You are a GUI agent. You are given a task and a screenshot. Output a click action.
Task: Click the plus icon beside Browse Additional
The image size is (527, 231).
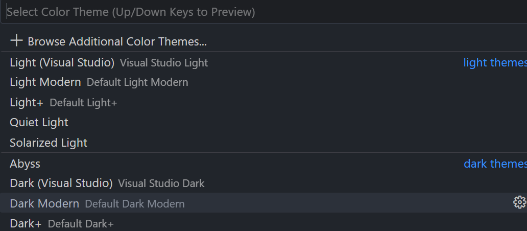(16, 40)
